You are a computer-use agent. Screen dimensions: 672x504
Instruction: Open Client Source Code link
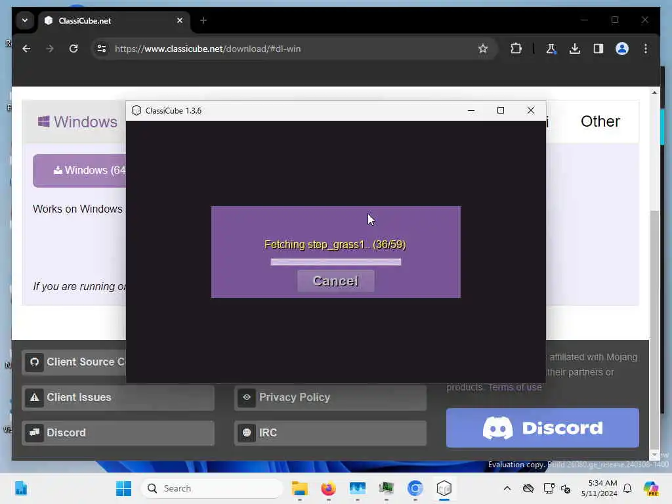click(x=73, y=362)
